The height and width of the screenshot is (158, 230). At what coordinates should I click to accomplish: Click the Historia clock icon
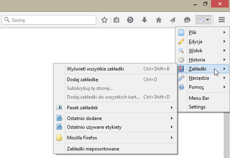coord(181,60)
